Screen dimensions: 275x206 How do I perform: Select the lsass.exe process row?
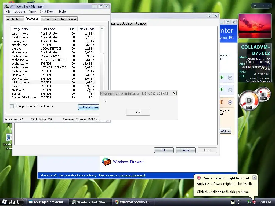(53, 75)
